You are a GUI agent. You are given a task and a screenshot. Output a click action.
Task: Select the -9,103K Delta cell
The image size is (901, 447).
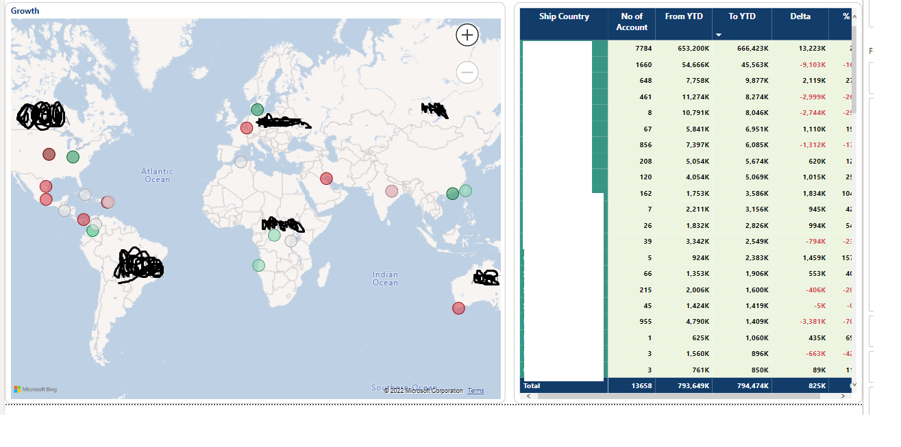[800, 64]
